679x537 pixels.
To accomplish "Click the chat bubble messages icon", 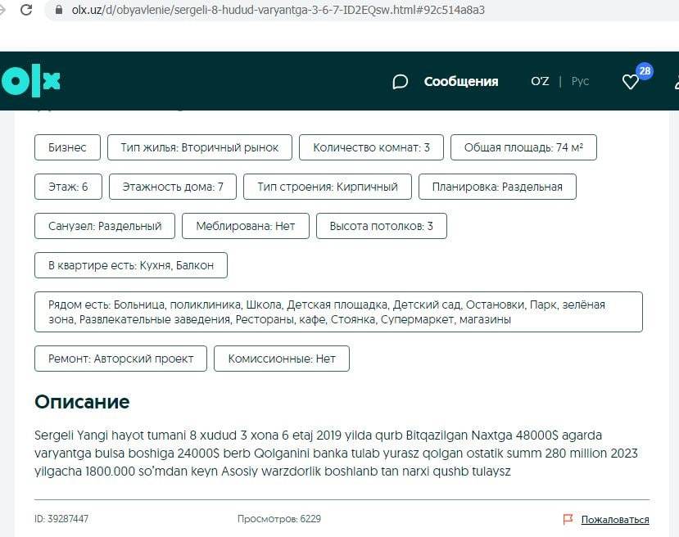I will click(401, 81).
